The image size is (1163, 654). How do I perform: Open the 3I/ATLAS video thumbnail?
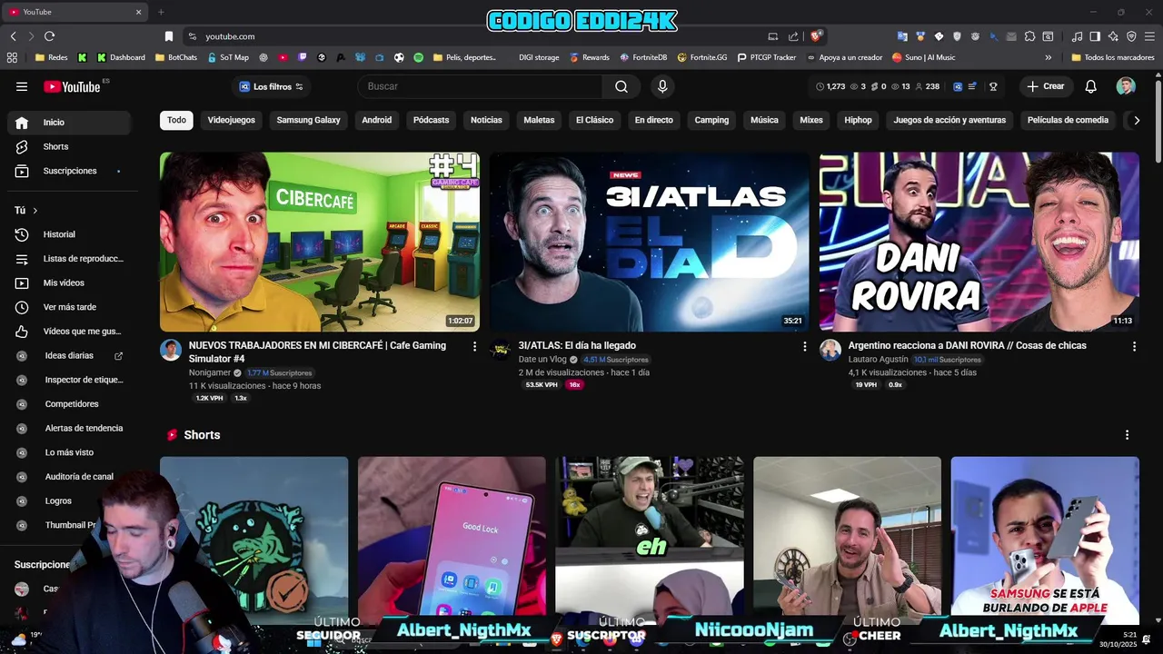click(650, 242)
